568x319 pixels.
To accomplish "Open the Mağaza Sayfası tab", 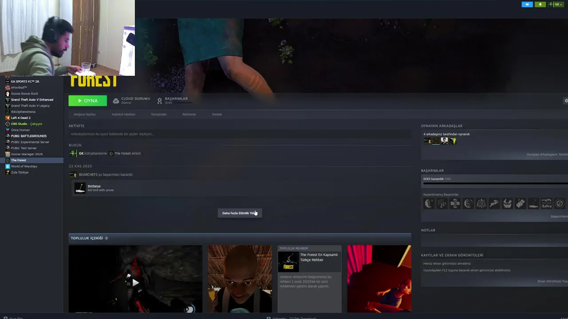I will click(x=84, y=114).
